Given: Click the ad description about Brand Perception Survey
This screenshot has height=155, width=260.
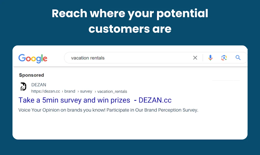Looking at the screenshot, I should click(108, 110).
